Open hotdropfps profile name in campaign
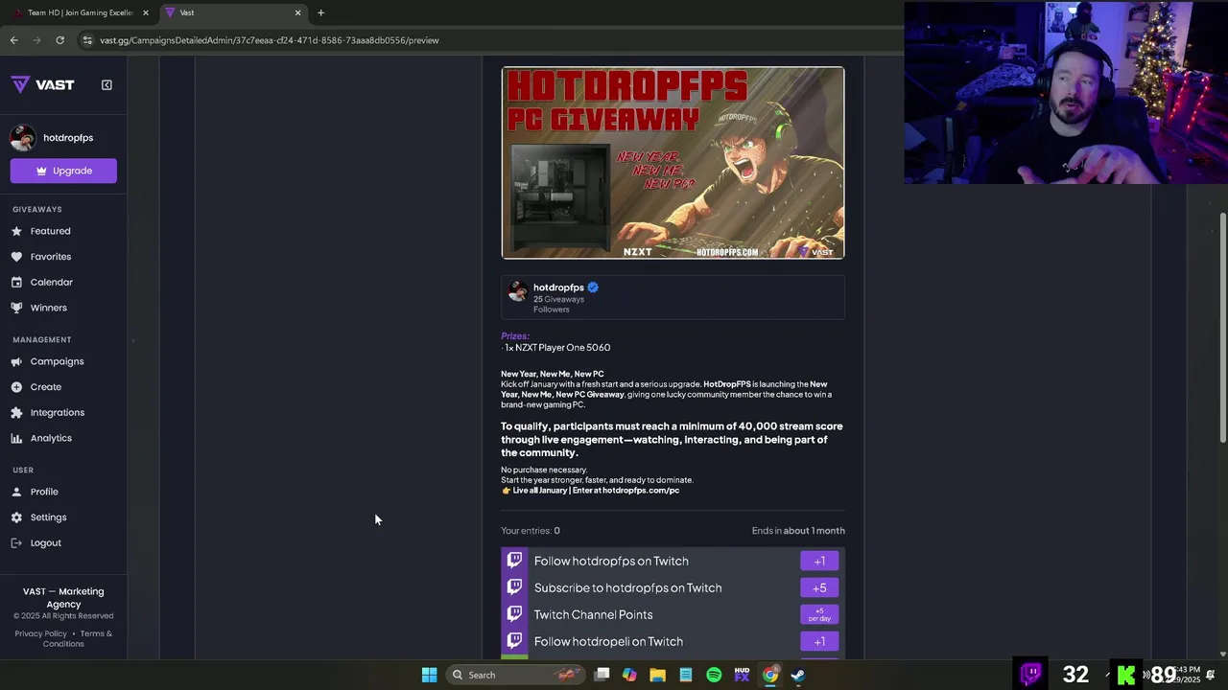The height and width of the screenshot is (690, 1228). [x=558, y=287]
